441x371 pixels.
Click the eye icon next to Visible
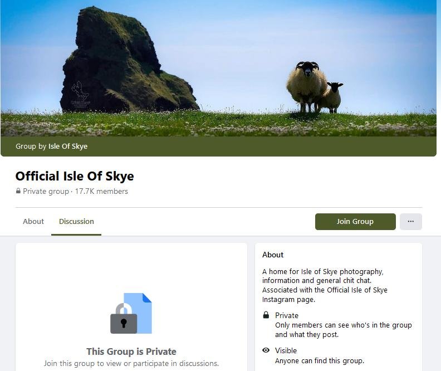pos(266,350)
